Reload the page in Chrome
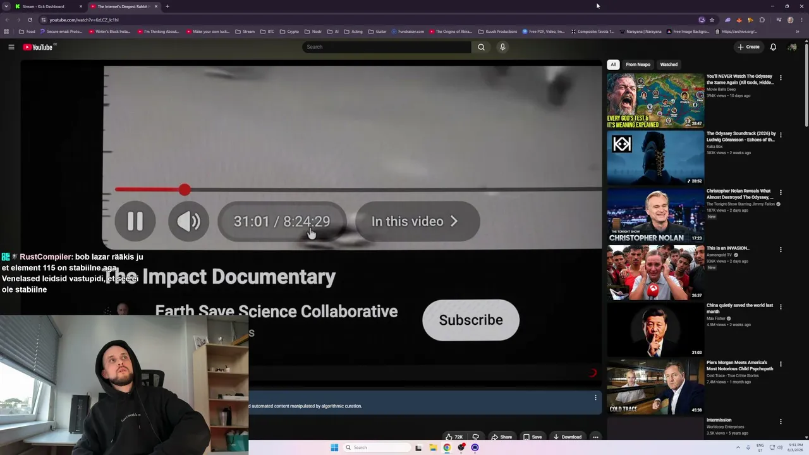Screen dimensions: 809x455 [30, 20]
